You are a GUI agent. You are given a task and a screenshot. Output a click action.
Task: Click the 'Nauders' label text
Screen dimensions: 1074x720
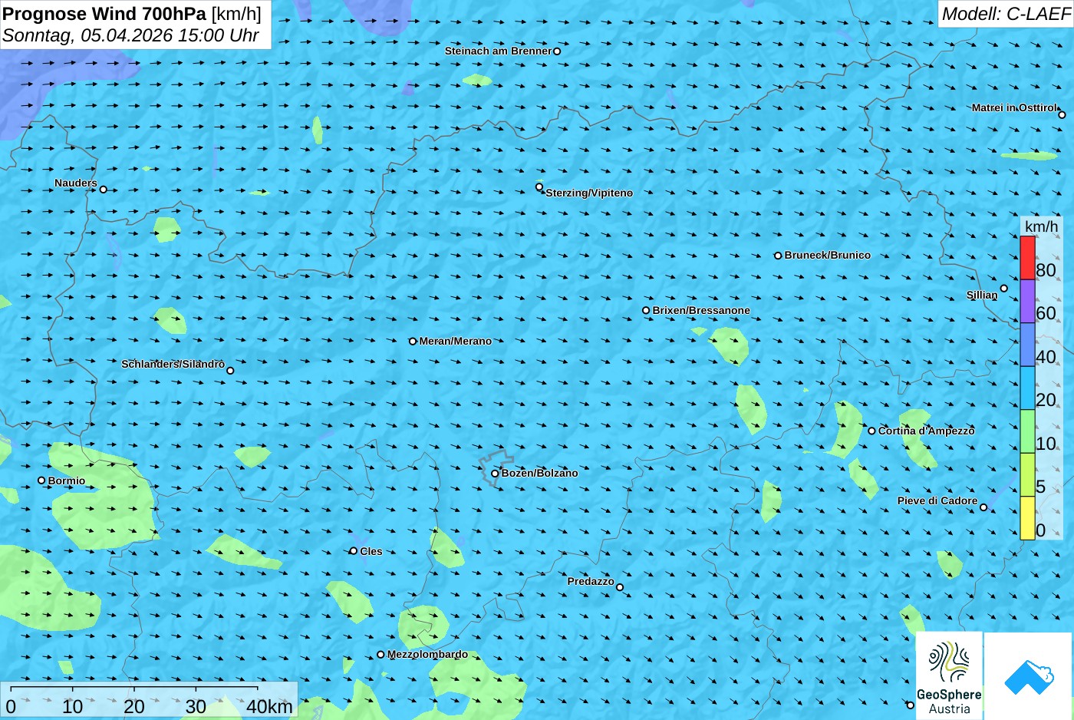(x=76, y=183)
